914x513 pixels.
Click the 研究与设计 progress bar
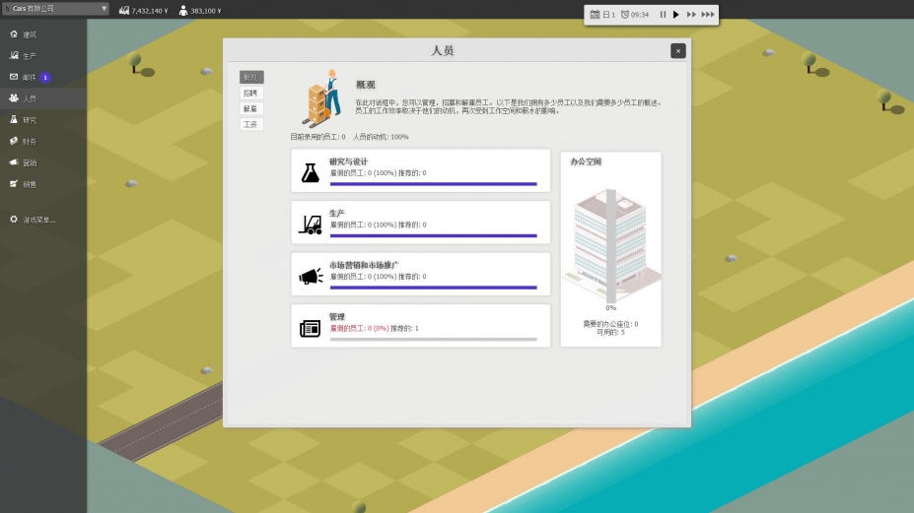[x=433, y=184]
